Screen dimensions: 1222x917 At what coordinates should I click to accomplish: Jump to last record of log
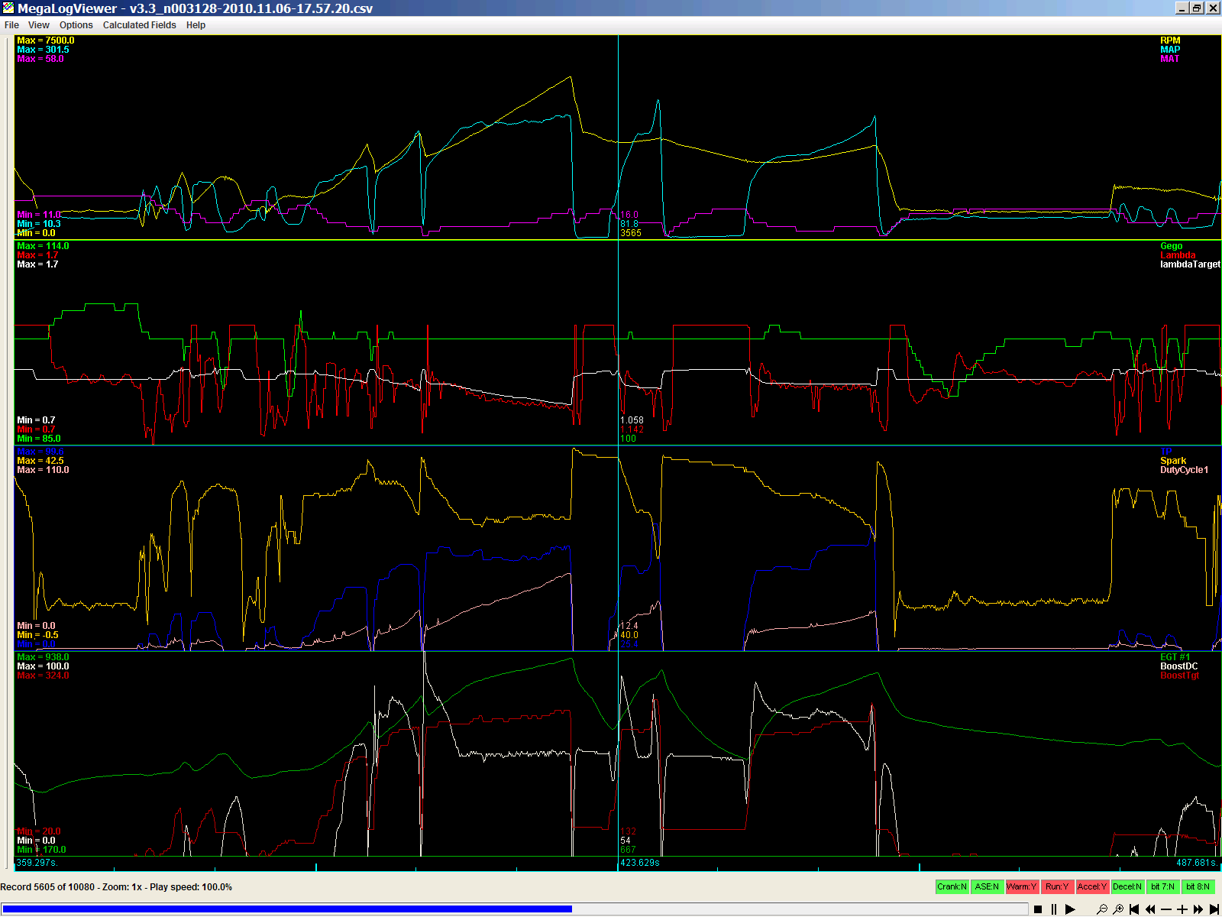1214,909
